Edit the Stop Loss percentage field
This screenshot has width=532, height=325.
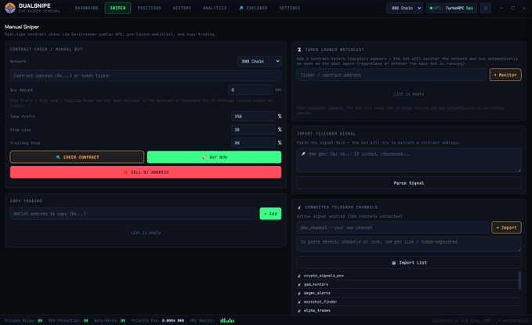(253, 129)
